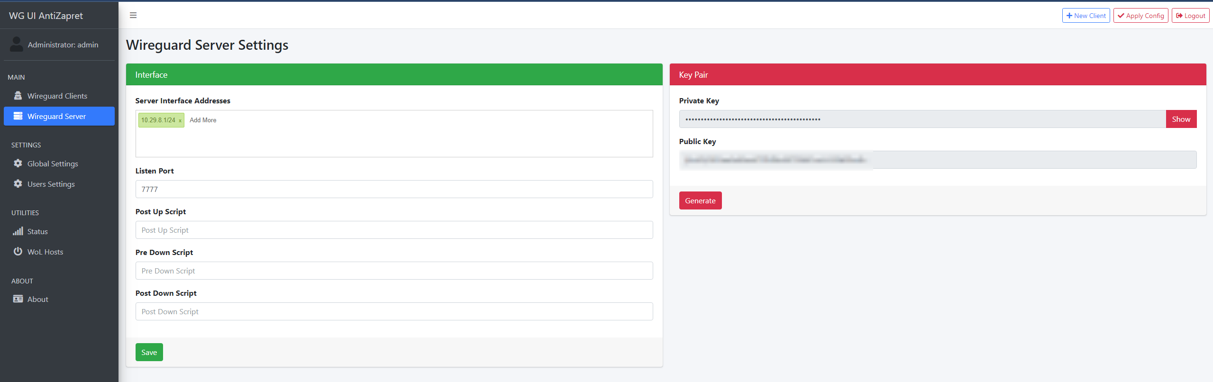Focus the Listen Port field
This screenshot has width=1213, height=382.
point(394,189)
